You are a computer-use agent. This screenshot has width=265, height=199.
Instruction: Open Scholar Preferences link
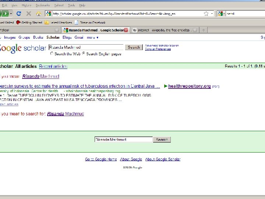[158, 49]
